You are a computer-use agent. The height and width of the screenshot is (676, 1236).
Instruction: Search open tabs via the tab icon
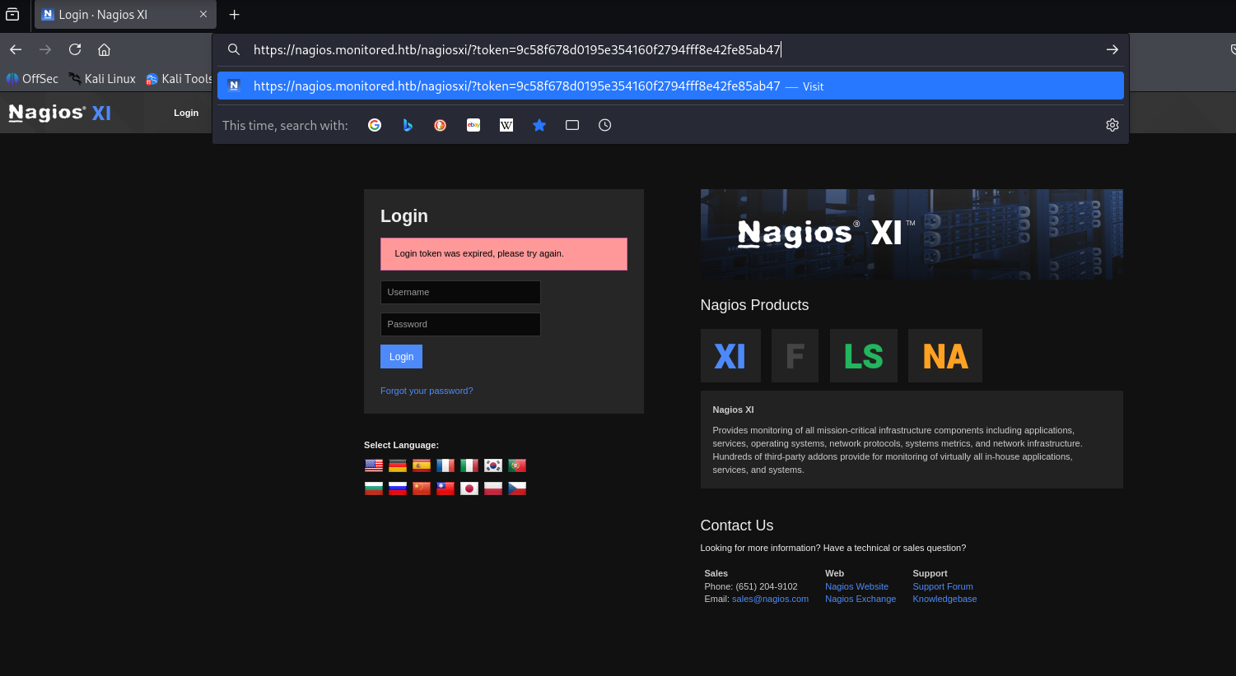[572, 125]
